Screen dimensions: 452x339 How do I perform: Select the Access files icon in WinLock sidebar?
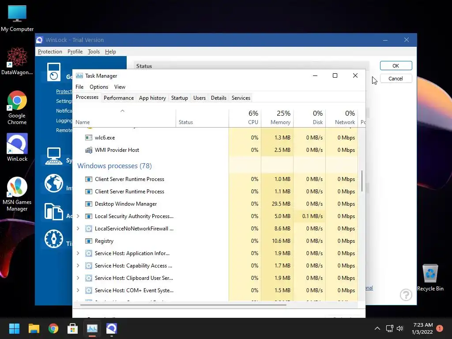point(54,211)
